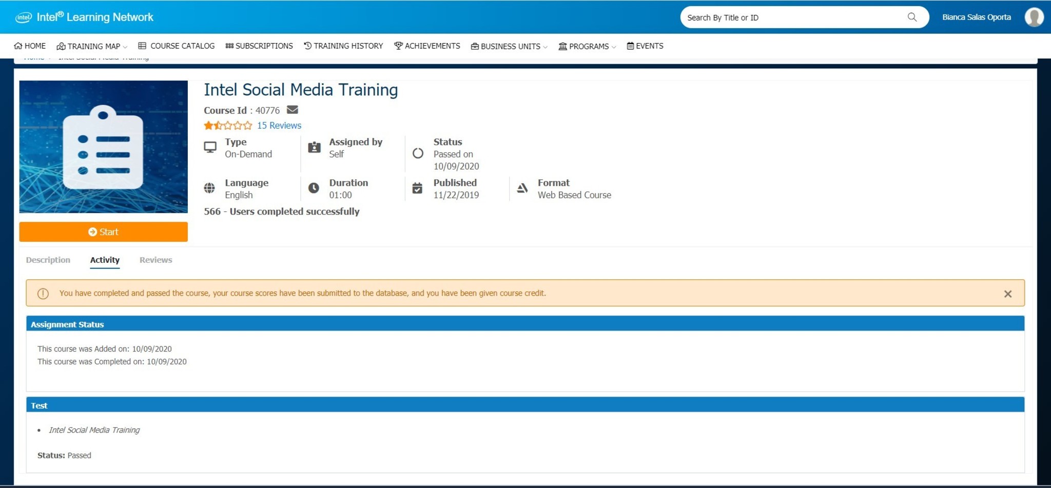Dismiss the course completion alert banner

[x=1007, y=294]
